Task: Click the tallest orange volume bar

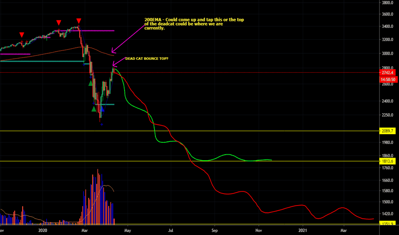Action: (x=98, y=197)
